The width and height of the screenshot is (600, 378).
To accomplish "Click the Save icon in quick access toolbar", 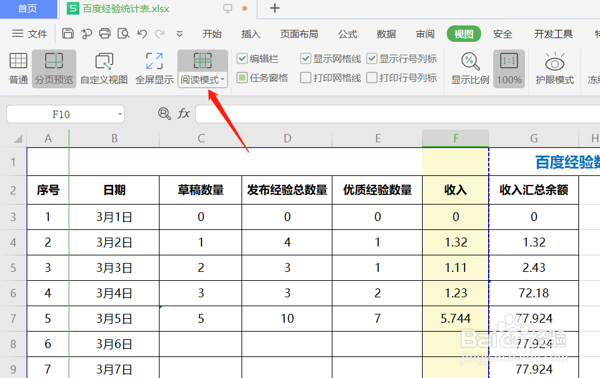I will pos(68,33).
